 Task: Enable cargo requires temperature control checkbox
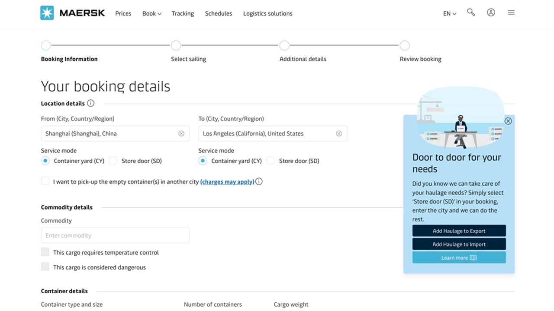[x=45, y=252]
